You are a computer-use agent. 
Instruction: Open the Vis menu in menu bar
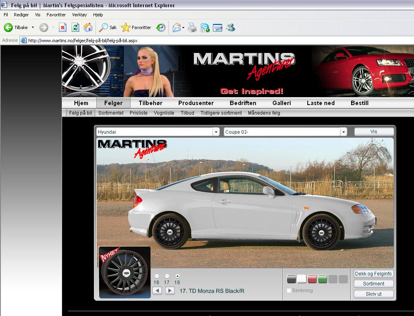[38, 15]
